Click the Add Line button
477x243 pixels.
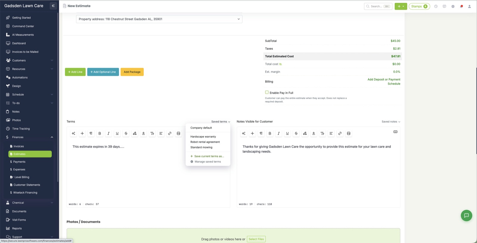pos(75,72)
